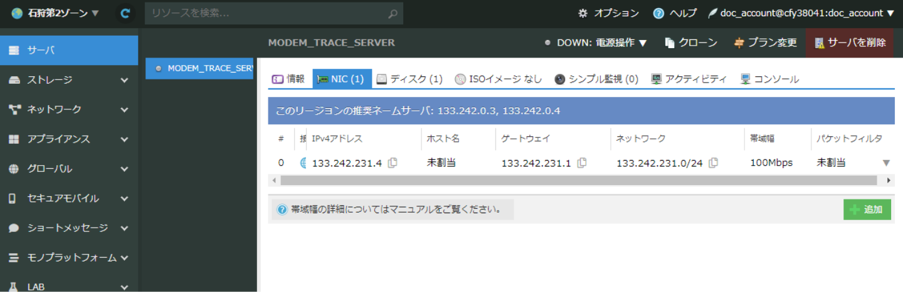Open the NIC row action dropdown arrow
This screenshot has width=903, height=292.
pos(886,163)
